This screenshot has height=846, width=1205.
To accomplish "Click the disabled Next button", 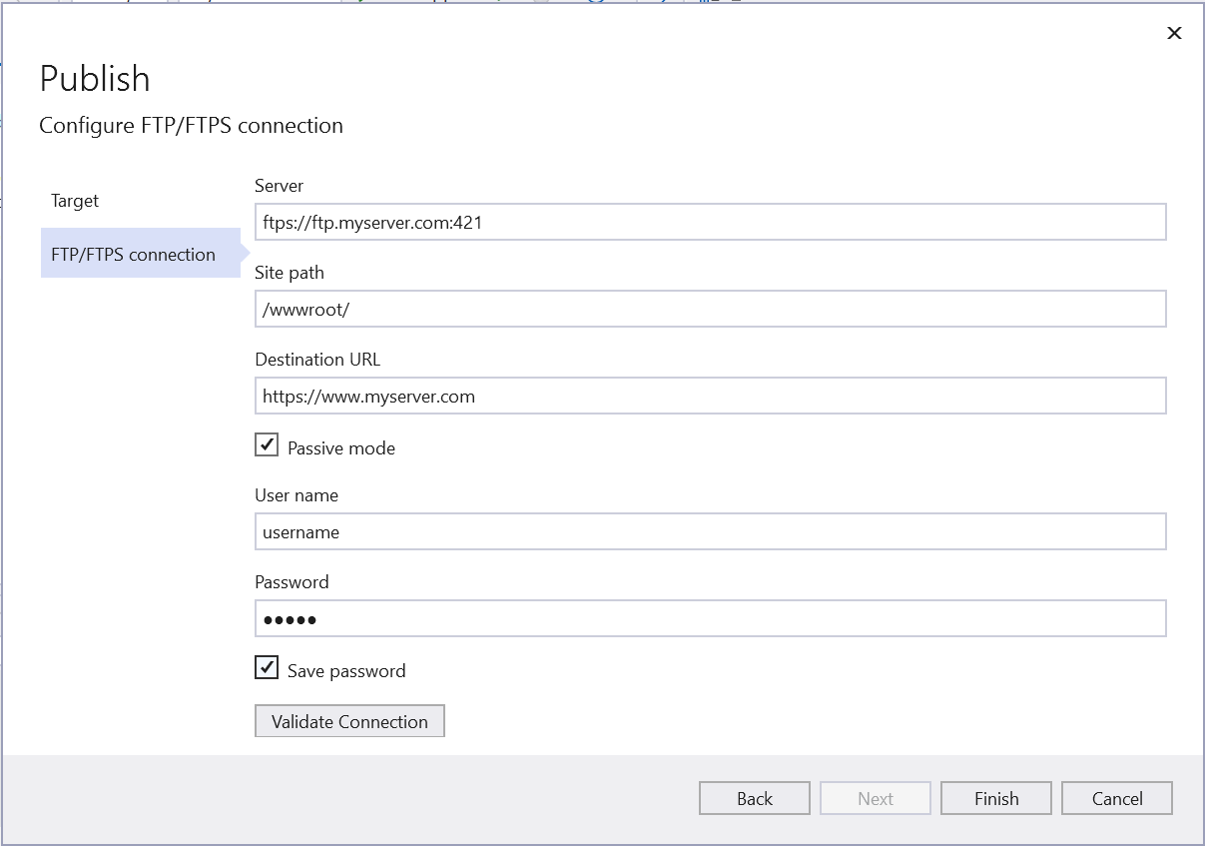I will [x=875, y=798].
